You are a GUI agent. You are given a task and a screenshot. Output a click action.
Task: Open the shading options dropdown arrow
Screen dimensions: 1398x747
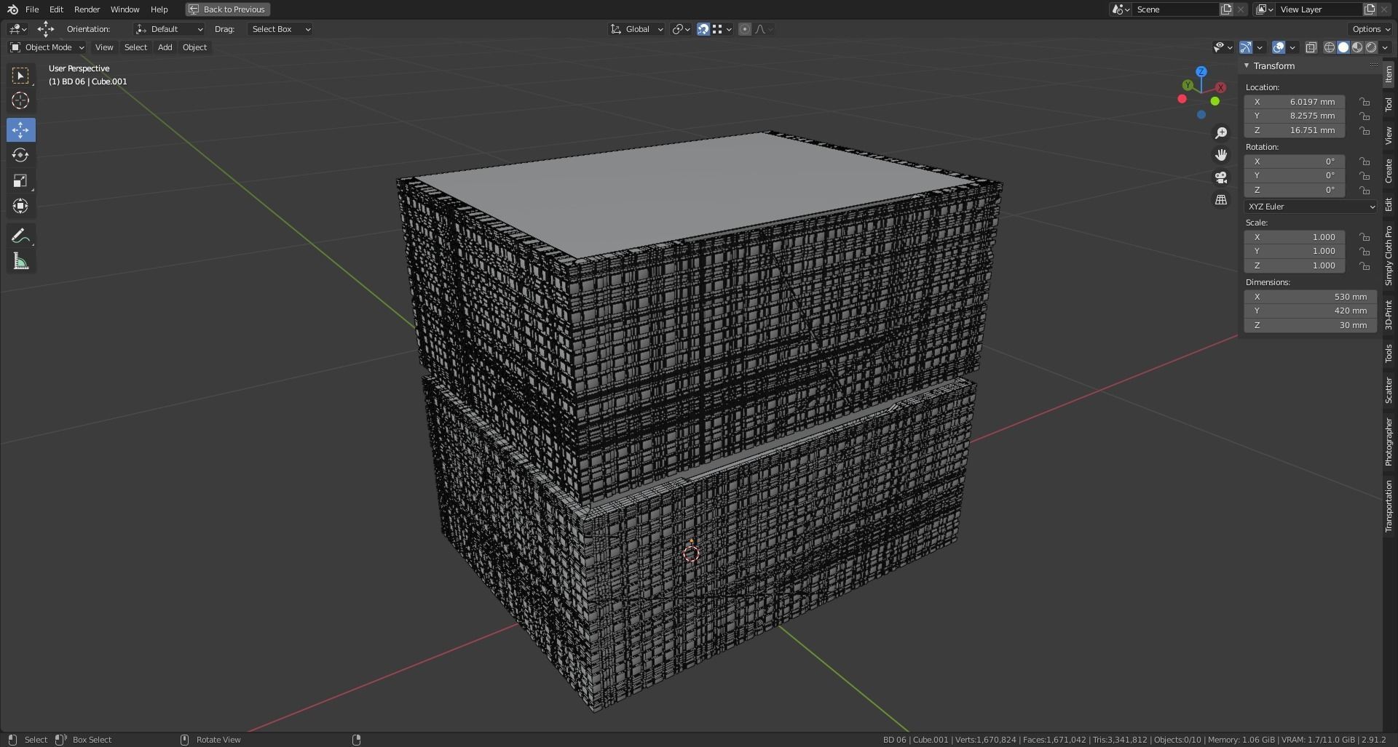click(1385, 47)
